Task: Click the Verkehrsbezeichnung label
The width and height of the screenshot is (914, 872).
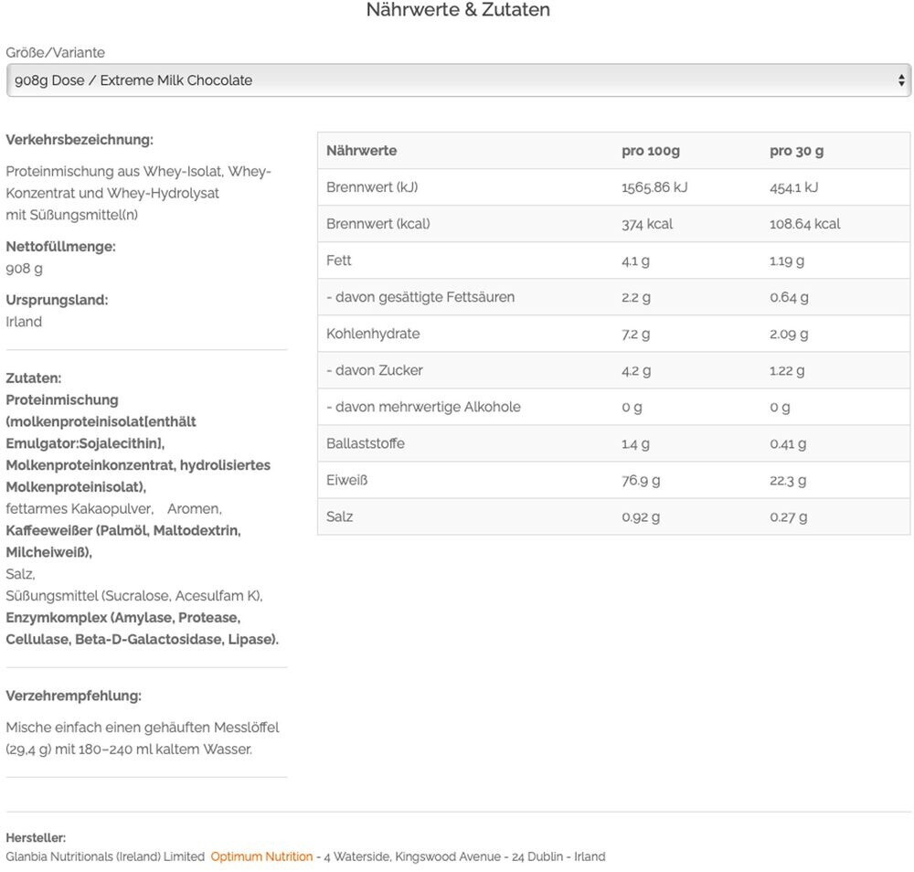Action: pos(80,140)
